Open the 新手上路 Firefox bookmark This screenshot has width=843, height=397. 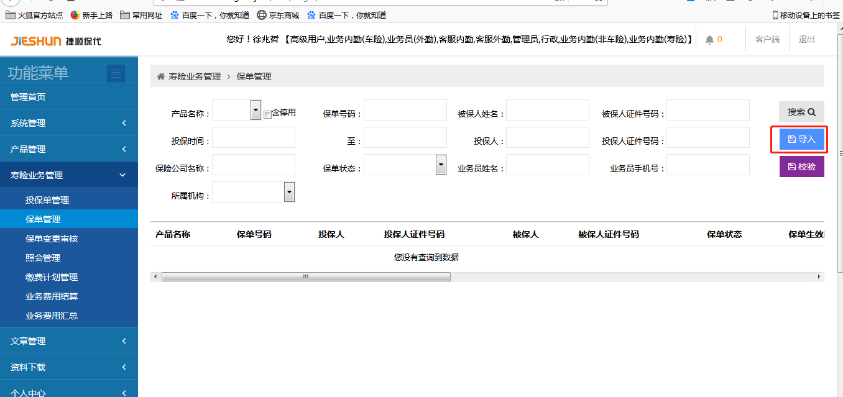[x=92, y=15]
